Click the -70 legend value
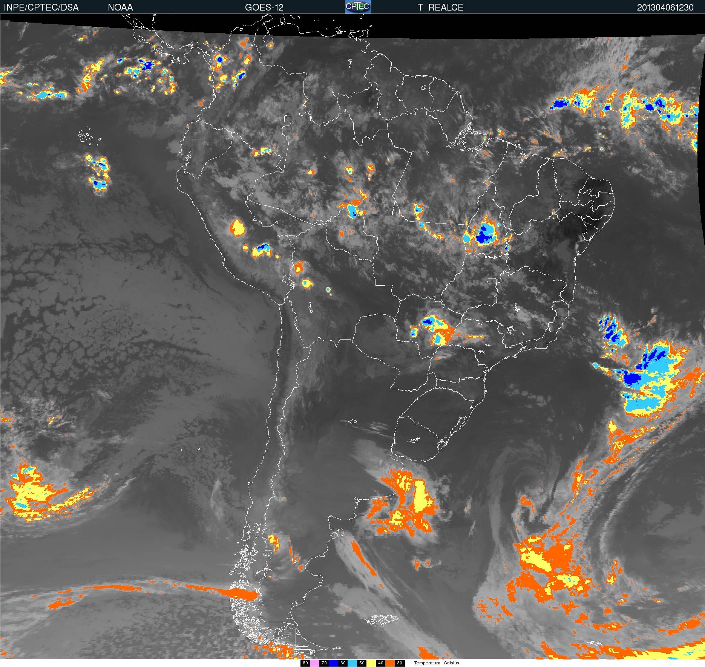This screenshot has width=705, height=667. pos(323,663)
